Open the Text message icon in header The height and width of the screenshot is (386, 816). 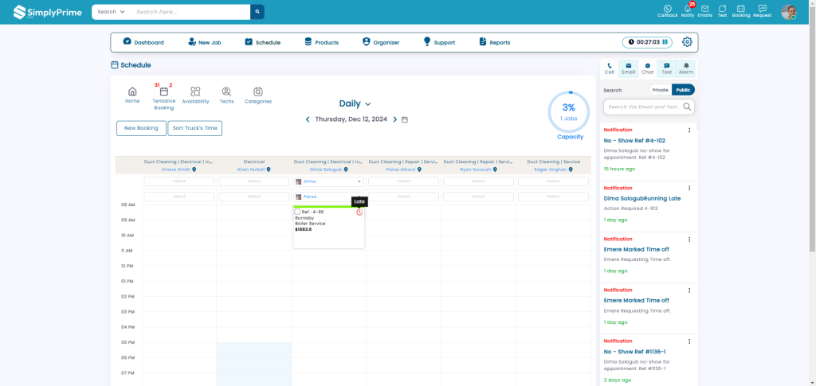click(x=722, y=11)
